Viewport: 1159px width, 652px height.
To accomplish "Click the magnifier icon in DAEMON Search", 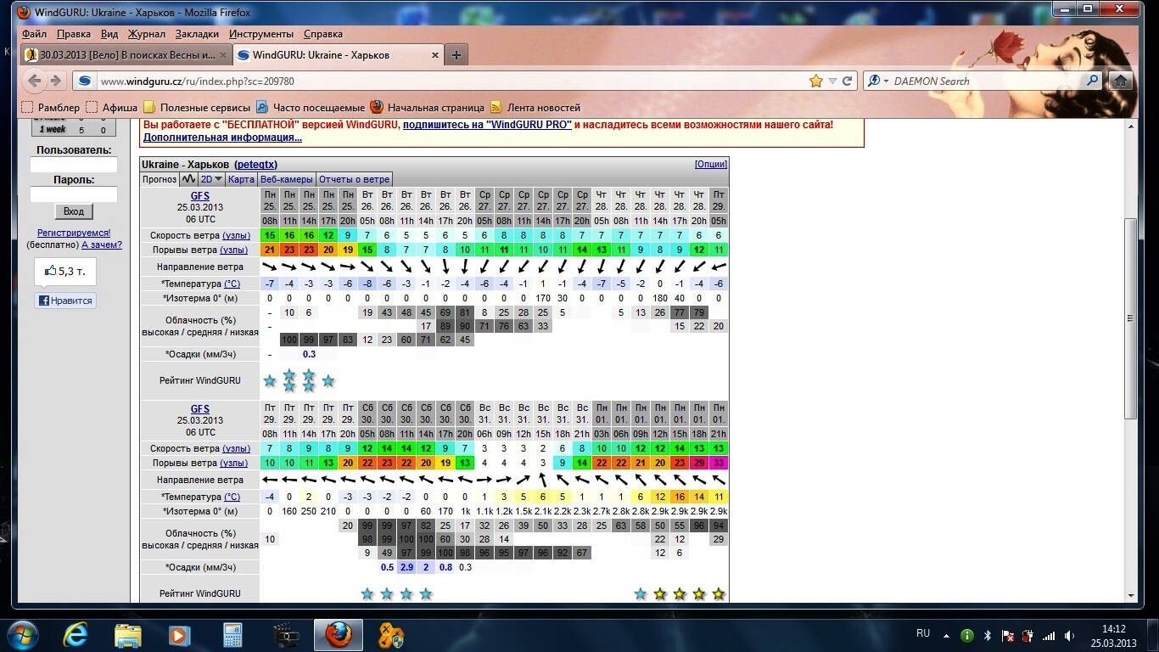I will [1093, 81].
